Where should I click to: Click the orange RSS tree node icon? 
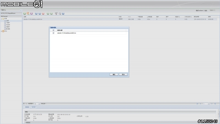pyautogui.click(x=3, y=31)
